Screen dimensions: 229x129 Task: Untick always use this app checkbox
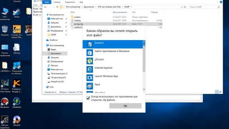tap(88, 98)
